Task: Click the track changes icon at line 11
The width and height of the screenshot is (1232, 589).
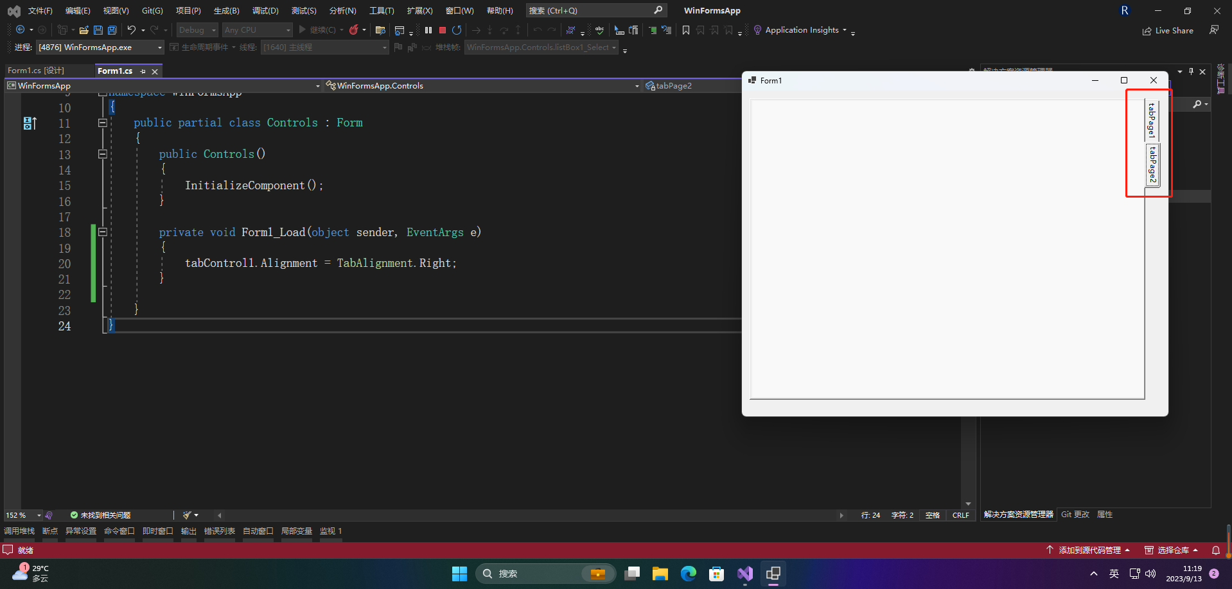Action: pyautogui.click(x=30, y=123)
